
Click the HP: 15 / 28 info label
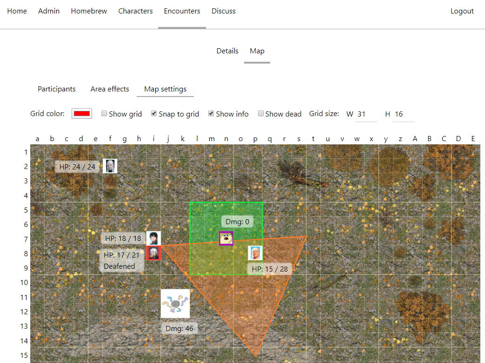point(270,269)
